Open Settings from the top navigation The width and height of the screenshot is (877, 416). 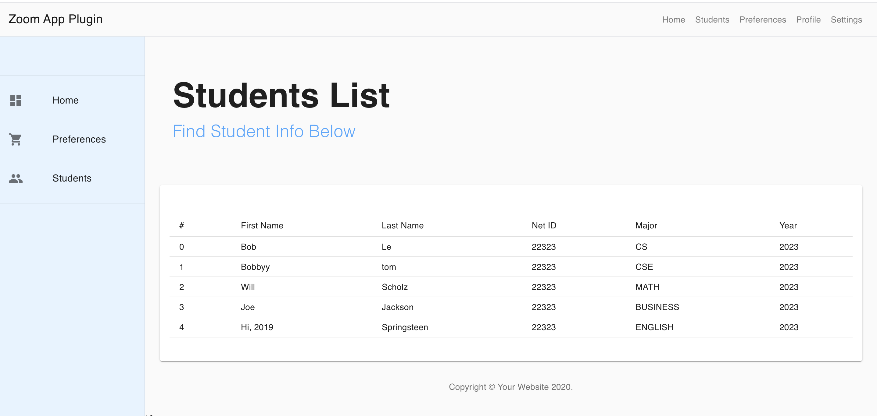coord(846,20)
